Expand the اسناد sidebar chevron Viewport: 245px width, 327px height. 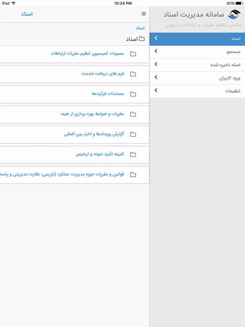pyautogui.click(x=156, y=38)
